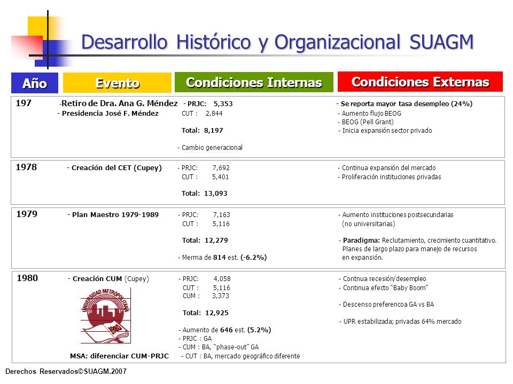Click the Universidad Metropolitana 1980 logo
513x384 pixels.
coord(106,315)
